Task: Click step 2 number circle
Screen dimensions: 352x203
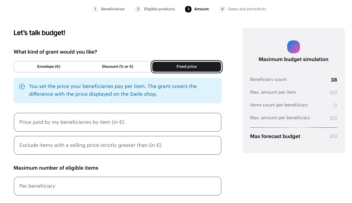Action: [x=138, y=9]
